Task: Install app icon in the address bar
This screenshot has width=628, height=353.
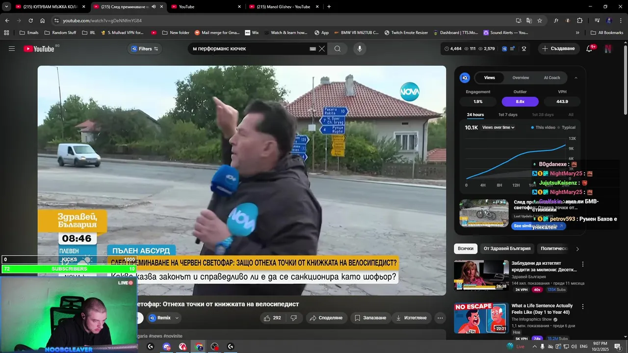Action: [519, 21]
